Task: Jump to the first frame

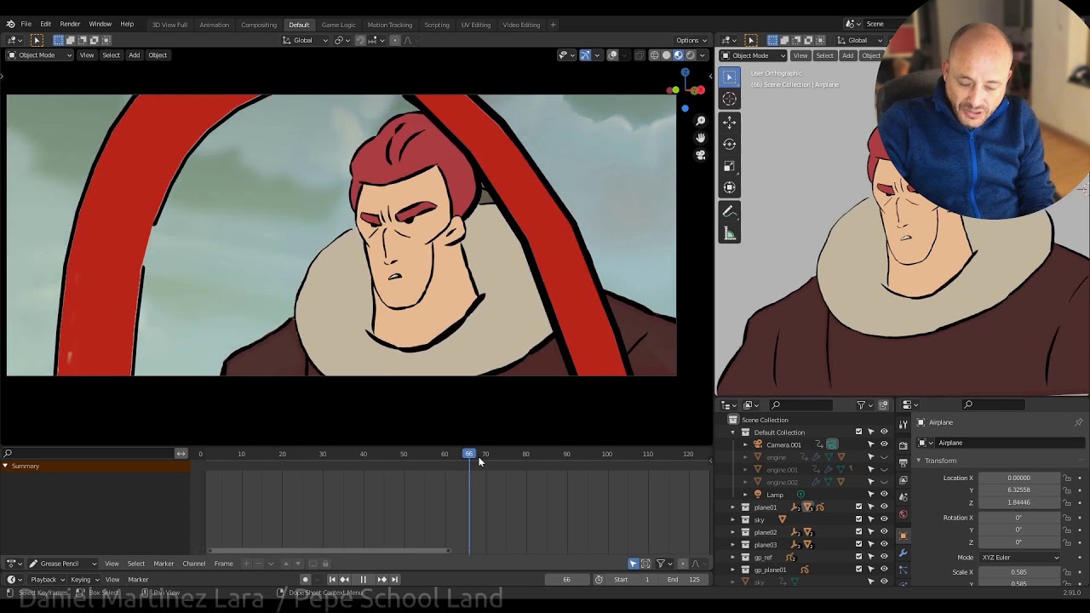Action: [332, 580]
